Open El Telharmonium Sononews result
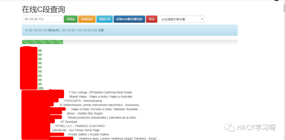 (x=99, y=105)
